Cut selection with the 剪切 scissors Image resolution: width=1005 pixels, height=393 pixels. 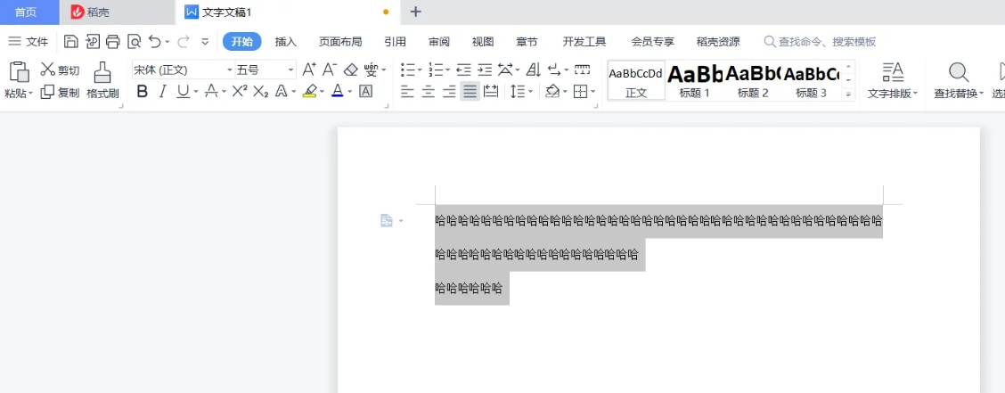click(x=60, y=70)
